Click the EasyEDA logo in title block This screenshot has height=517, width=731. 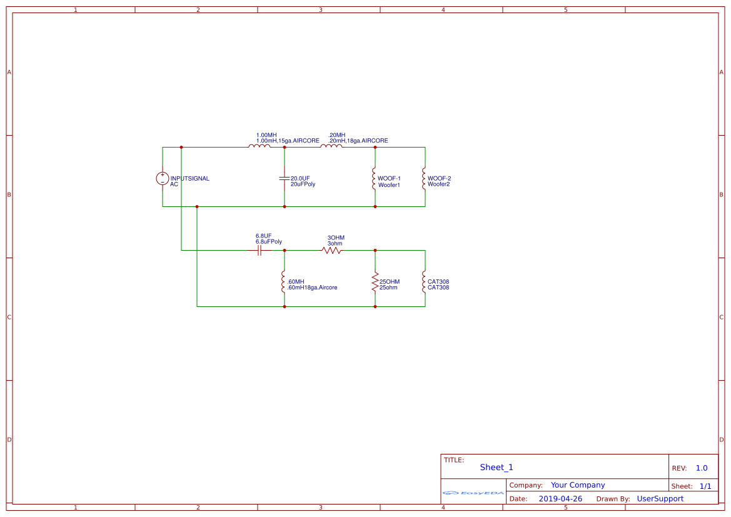point(473,493)
